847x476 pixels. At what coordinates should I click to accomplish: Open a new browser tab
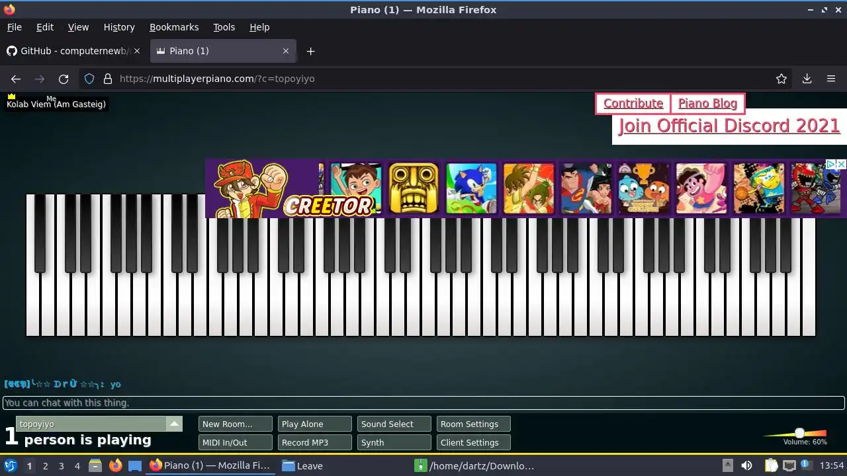click(310, 51)
